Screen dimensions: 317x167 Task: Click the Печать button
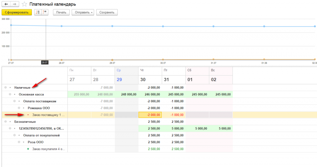coord(61,12)
